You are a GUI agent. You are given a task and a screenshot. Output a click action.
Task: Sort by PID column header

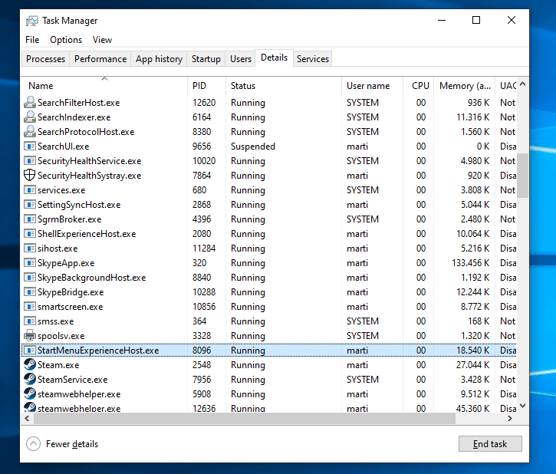199,86
